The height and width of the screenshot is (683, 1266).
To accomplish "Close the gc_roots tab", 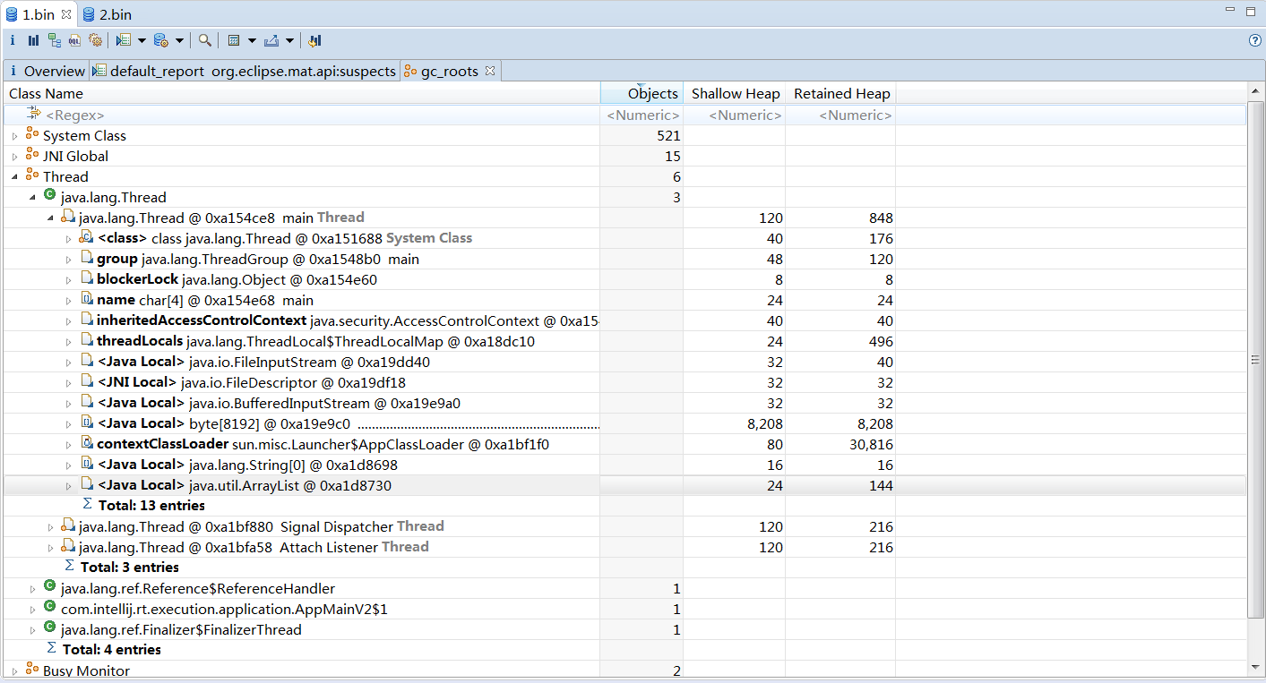I will coord(489,70).
